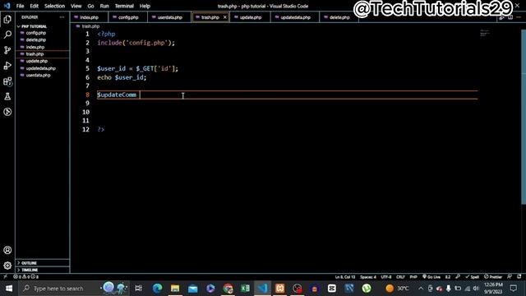Viewport: 526px width, 296px height.
Task: Change Spaces: 4 indentation setting
Action: tap(368, 277)
